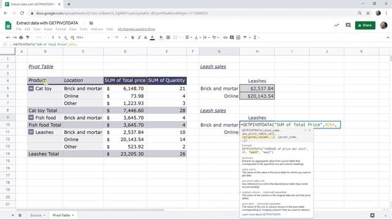
Task: Open the text rotation dropdown
Action: point(216,37)
